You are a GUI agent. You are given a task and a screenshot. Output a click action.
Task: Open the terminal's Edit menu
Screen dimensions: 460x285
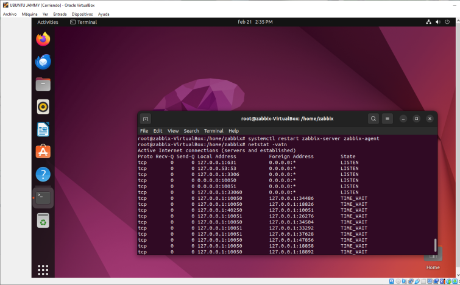click(x=158, y=131)
